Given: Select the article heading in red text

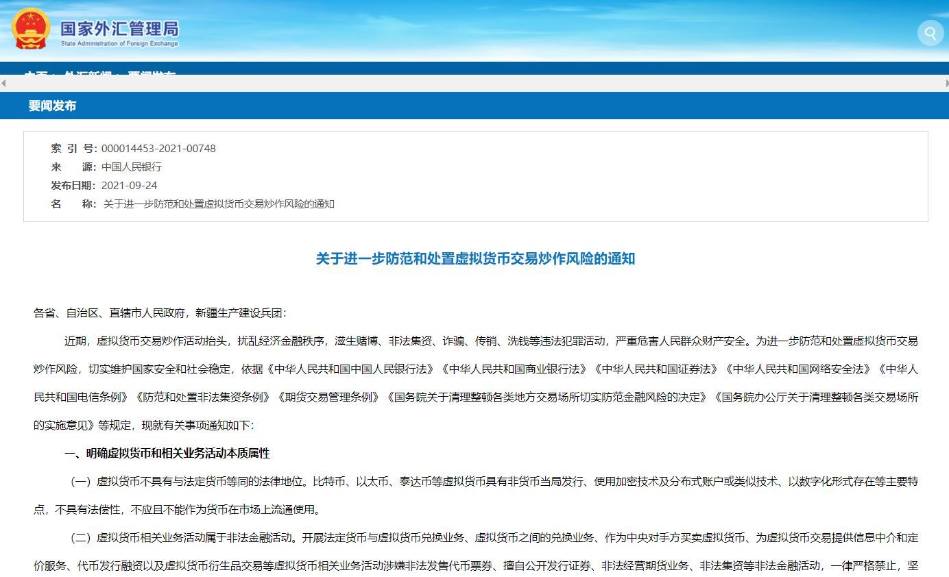Looking at the screenshot, I should click(x=474, y=259).
